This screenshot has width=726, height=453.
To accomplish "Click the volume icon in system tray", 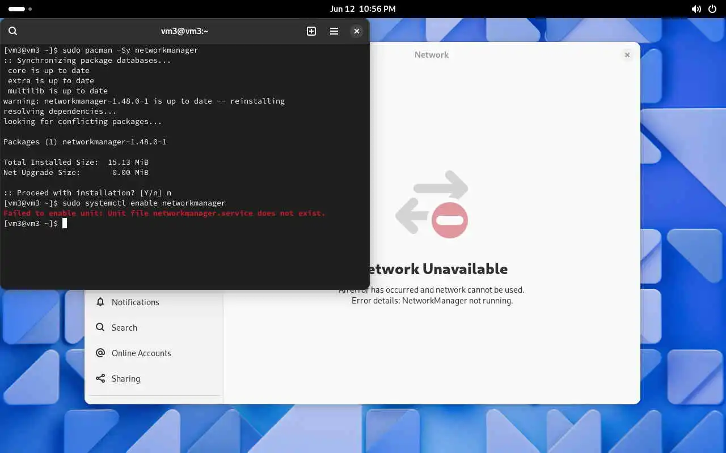I will coord(697,9).
